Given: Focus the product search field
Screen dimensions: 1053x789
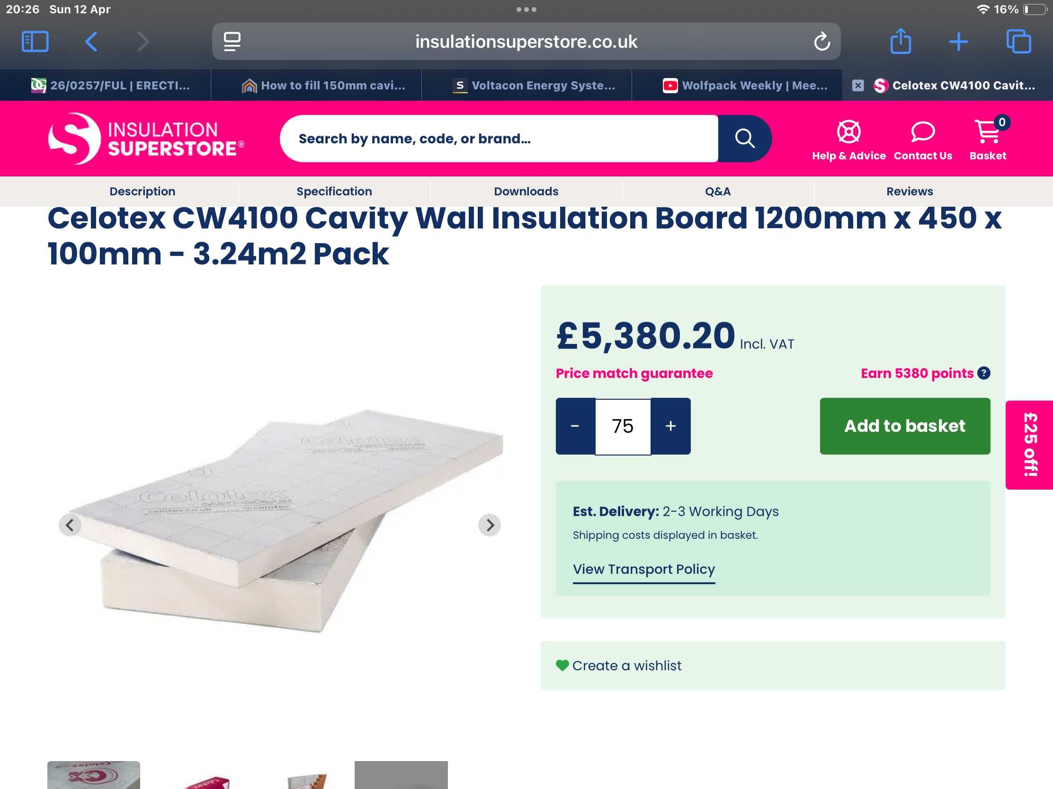Looking at the screenshot, I should tap(498, 139).
